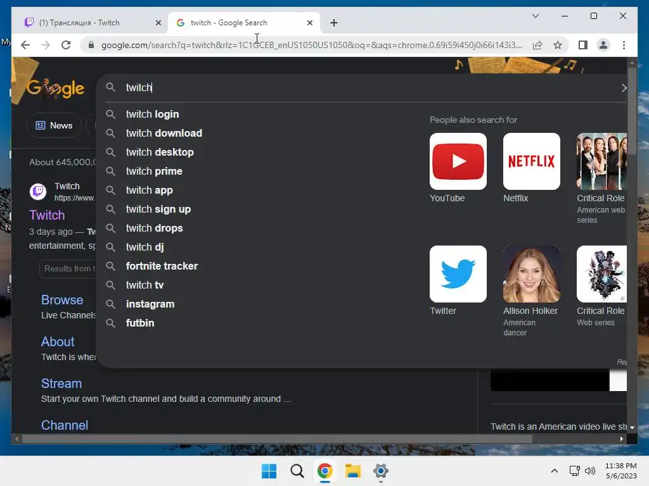Open the Chrome profile avatar

(x=603, y=45)
